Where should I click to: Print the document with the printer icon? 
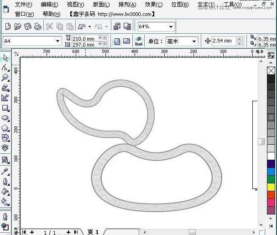point(37,26)
